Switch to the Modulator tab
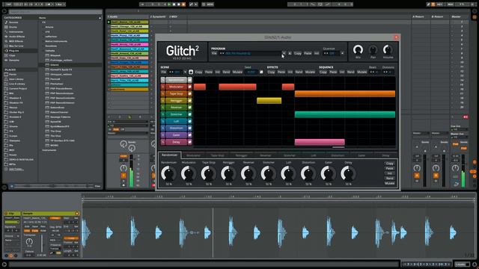Image resolution: width=479 pixels, height=269 pixels. (193, 155)
